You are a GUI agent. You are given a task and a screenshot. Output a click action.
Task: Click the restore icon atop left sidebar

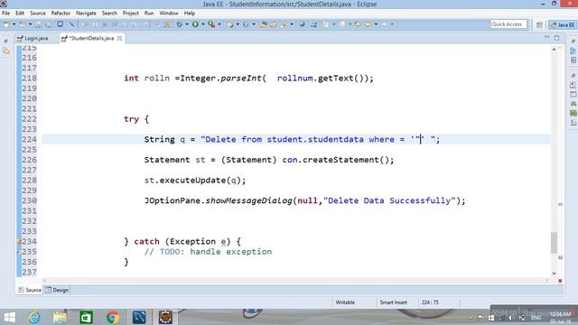(5, 41)
